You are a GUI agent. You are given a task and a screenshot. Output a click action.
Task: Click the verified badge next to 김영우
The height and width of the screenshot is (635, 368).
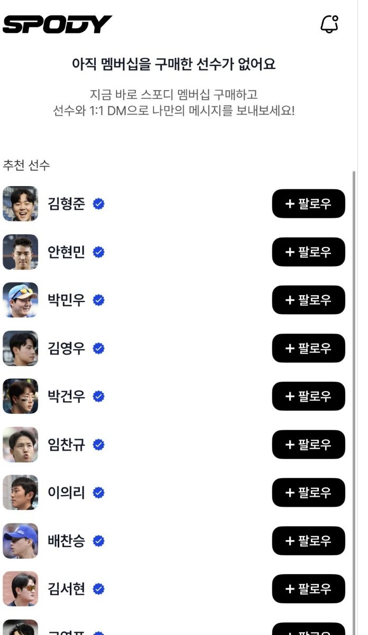98,348
